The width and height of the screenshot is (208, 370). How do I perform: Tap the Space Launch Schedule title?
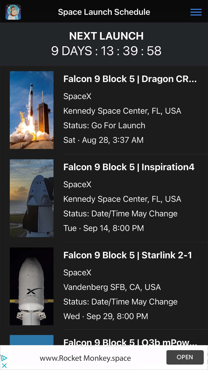point(104,12)
